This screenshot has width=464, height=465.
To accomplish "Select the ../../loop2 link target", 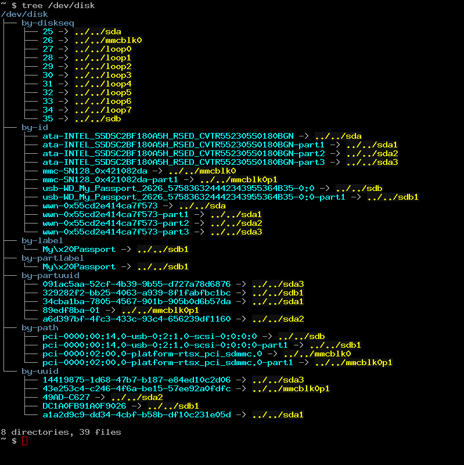I will click(x=103, y=66).
